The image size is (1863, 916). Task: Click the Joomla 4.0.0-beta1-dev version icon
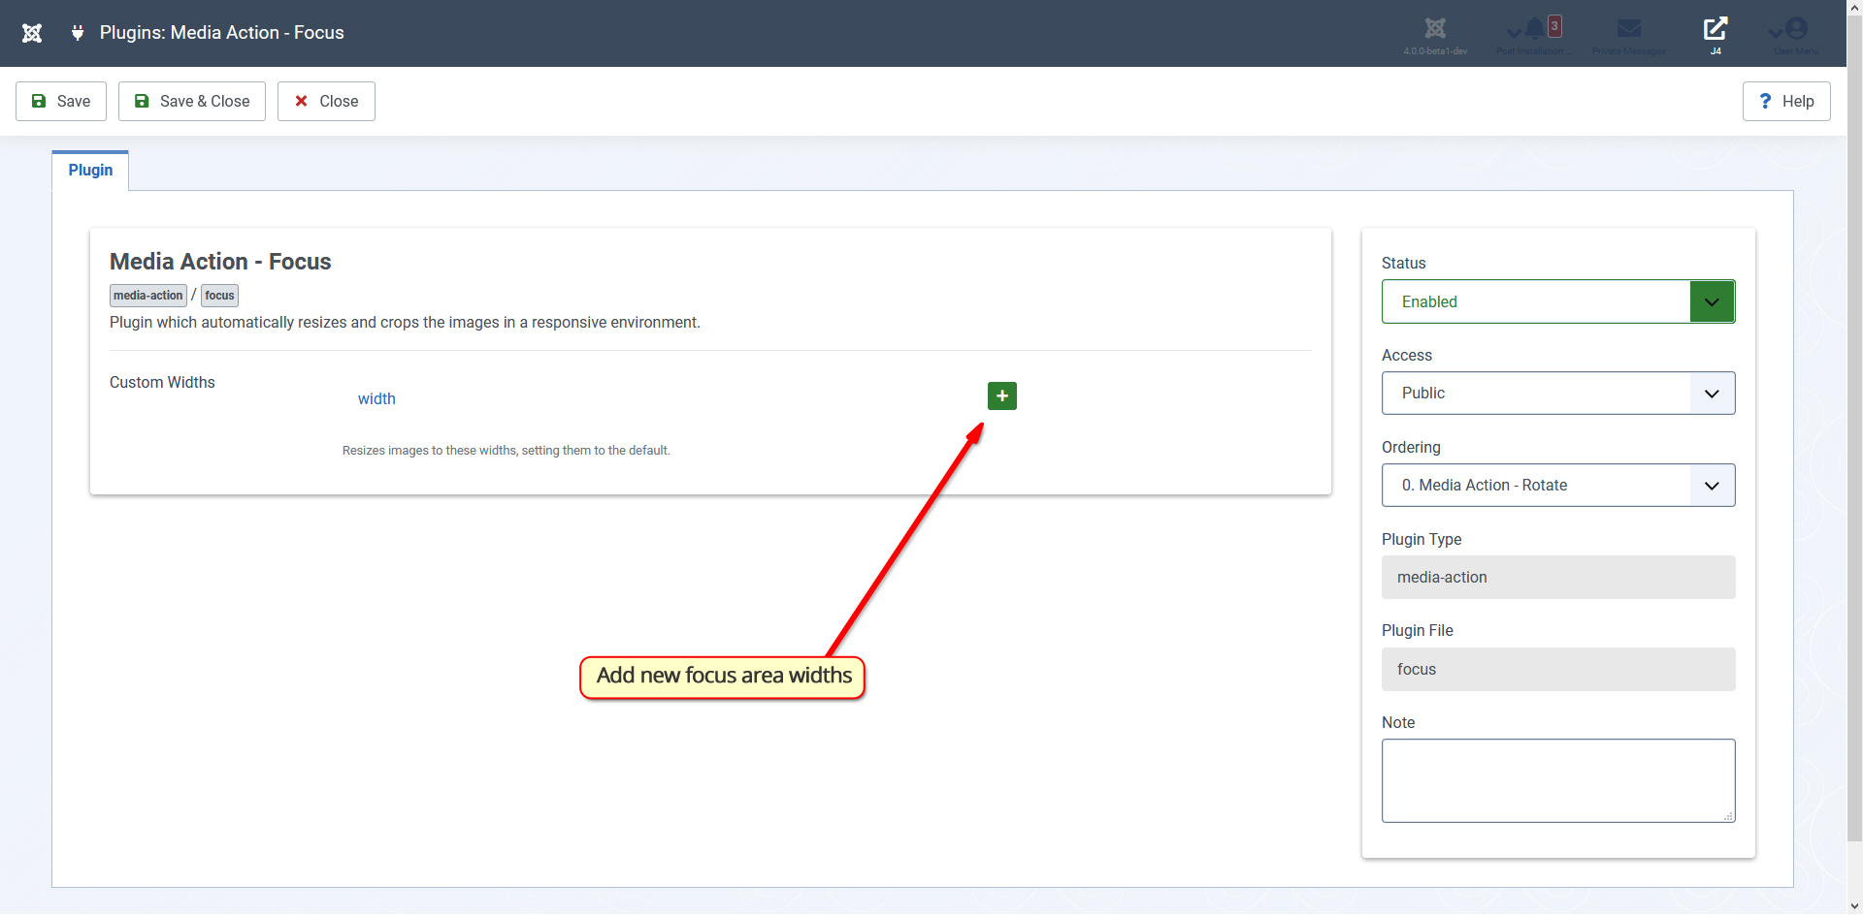pos(1435,30)
